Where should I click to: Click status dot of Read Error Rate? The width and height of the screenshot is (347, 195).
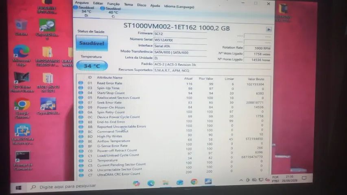(x=81, y=83)
